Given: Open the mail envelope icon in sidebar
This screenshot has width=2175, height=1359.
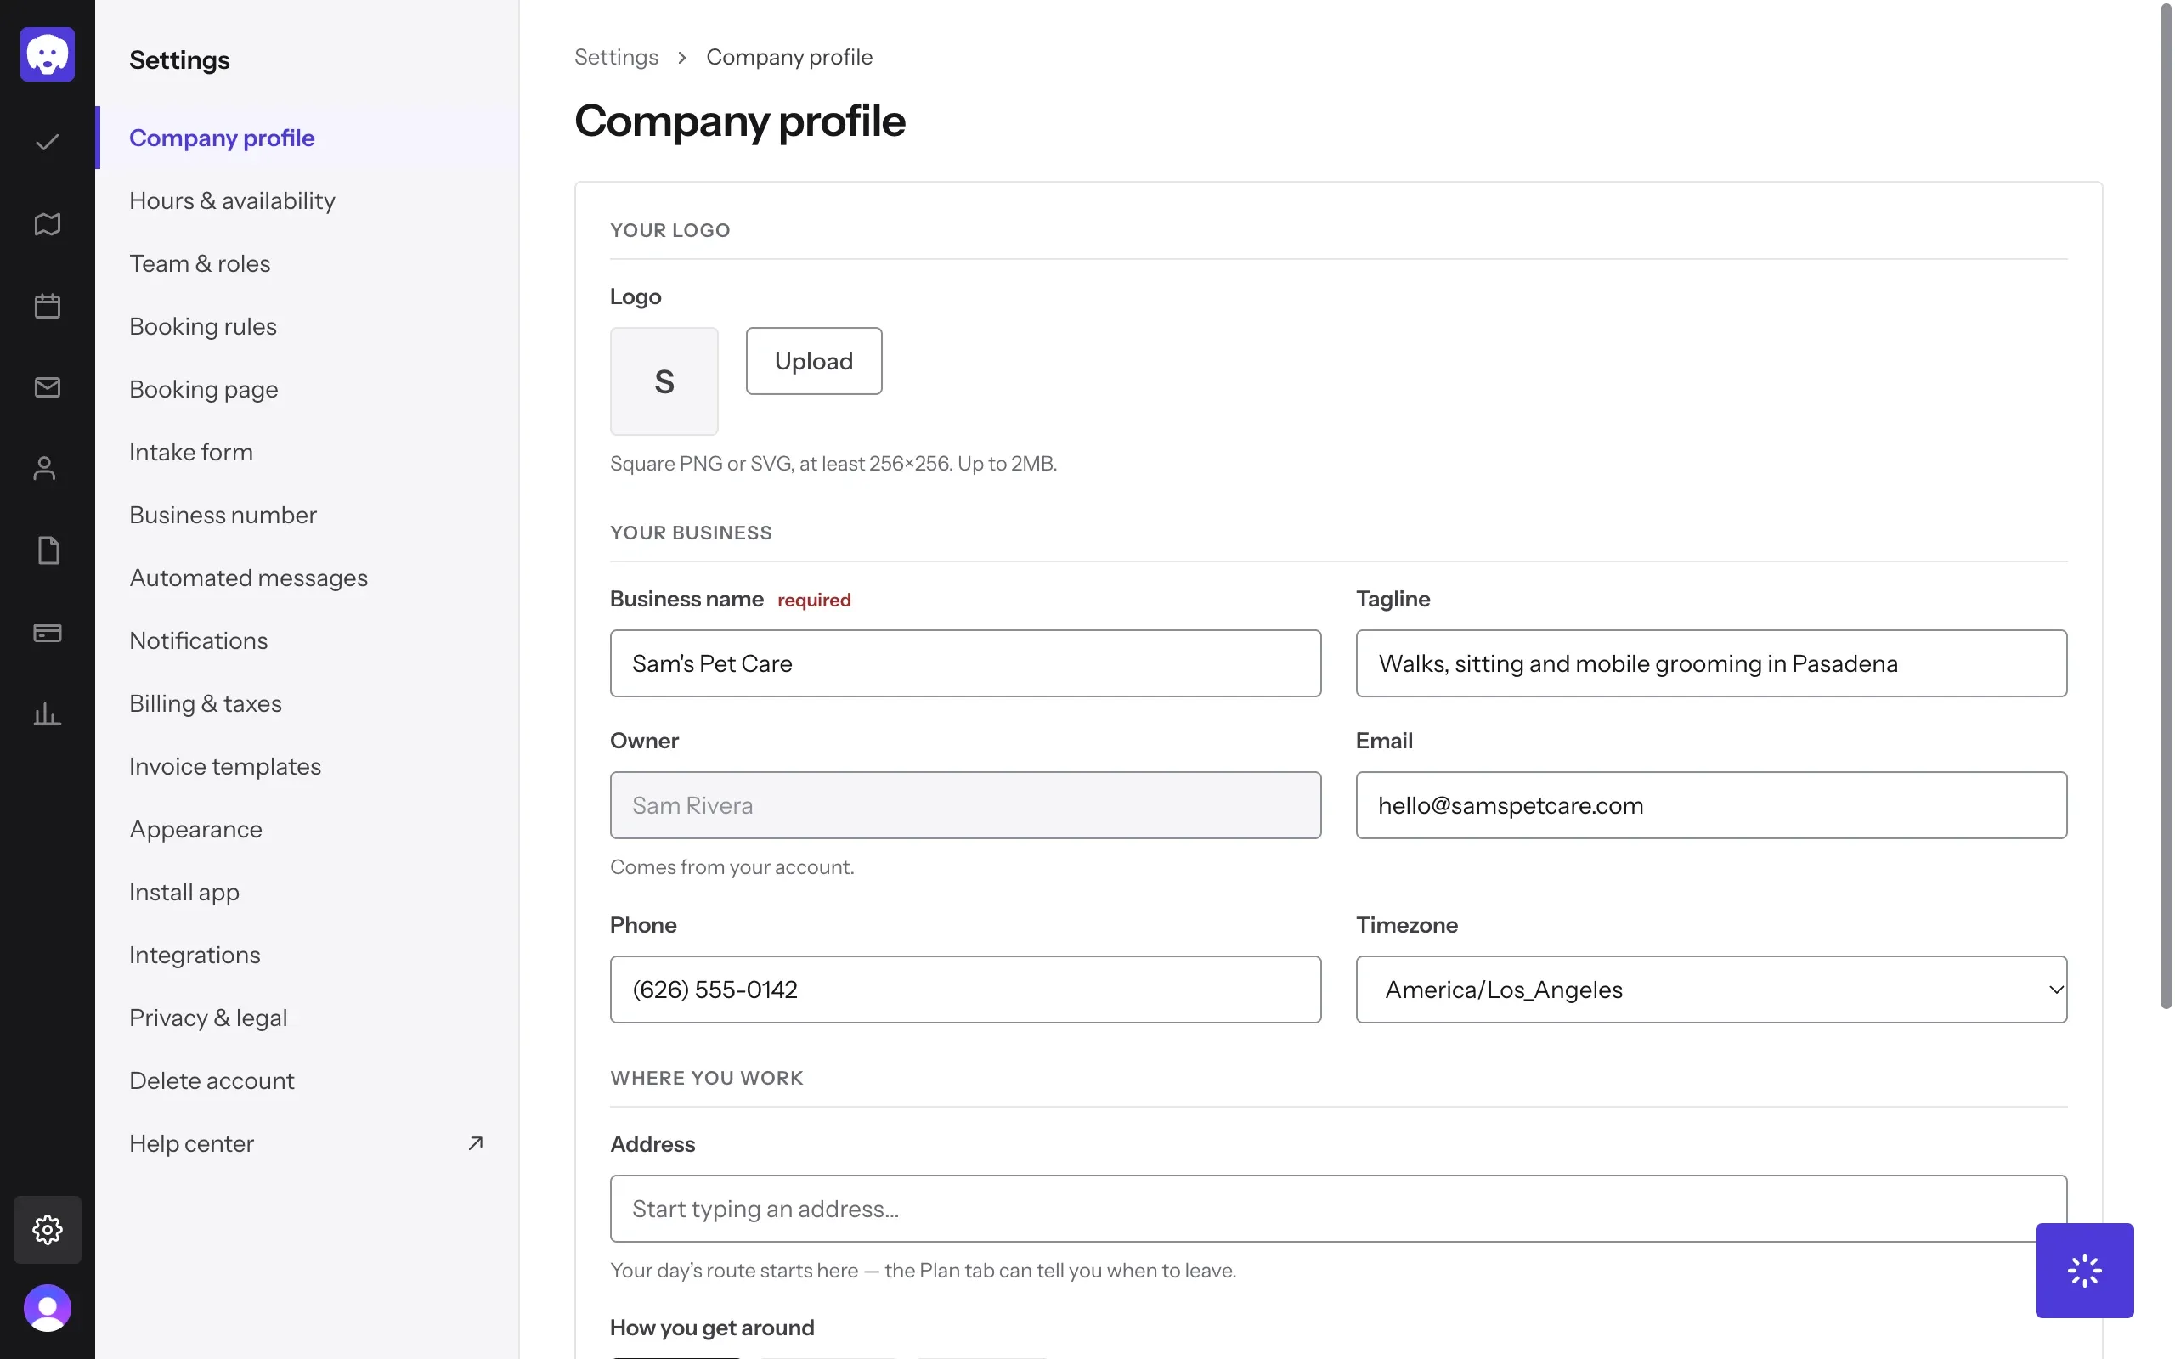Looking at the screenshot, I should 48,387.
